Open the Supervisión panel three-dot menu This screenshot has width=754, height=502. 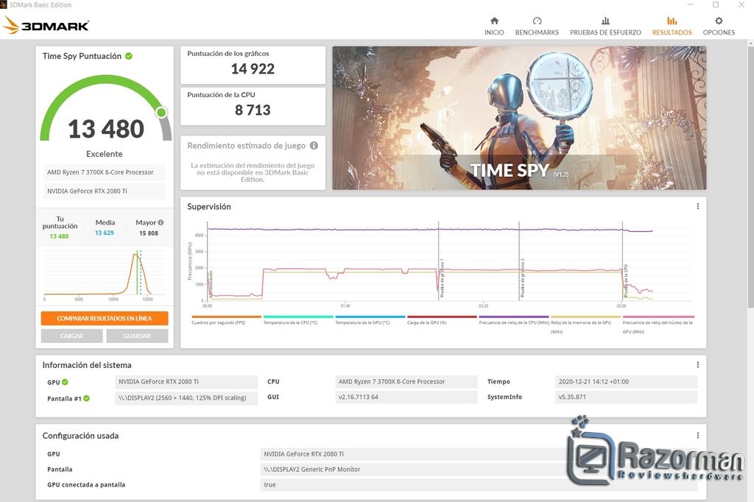pos(698,206)
